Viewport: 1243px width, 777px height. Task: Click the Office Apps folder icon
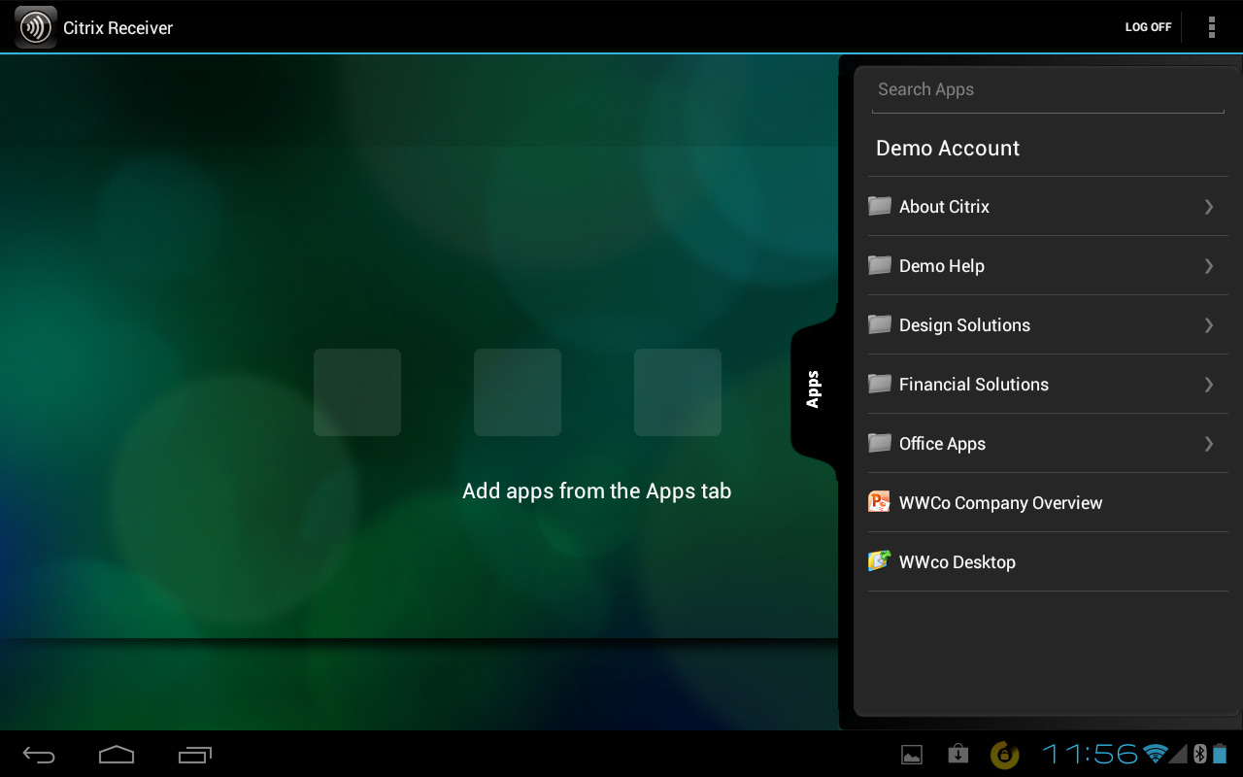[x=880, y=443]
